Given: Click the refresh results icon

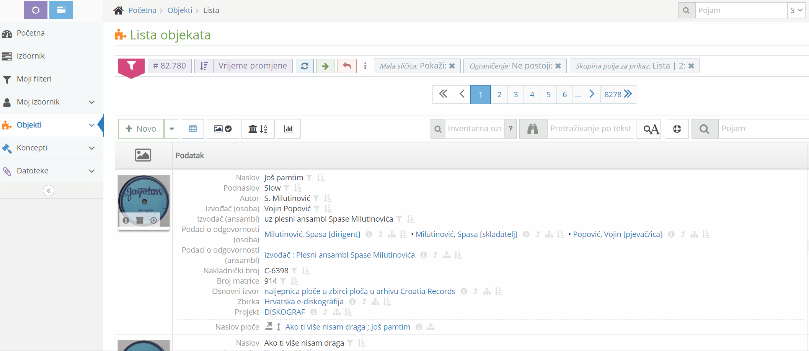Looking at the screenshot, I should 305,65.
